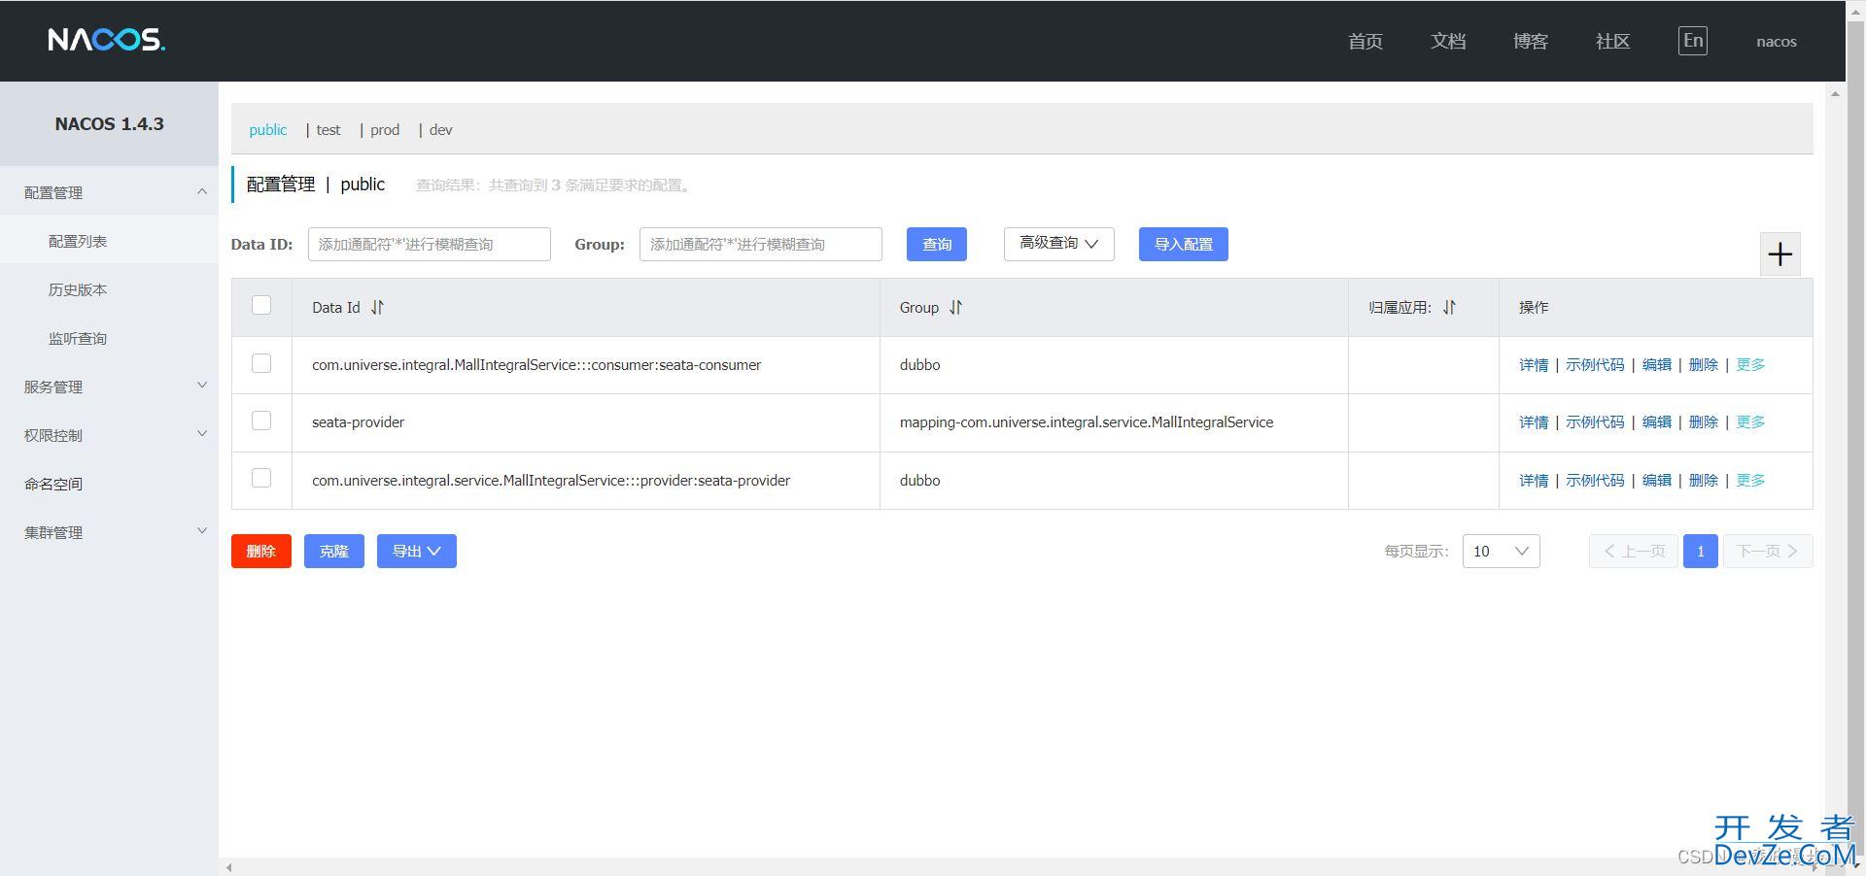Expand the 服务管理 sidebar section

(x=109, y=387)
